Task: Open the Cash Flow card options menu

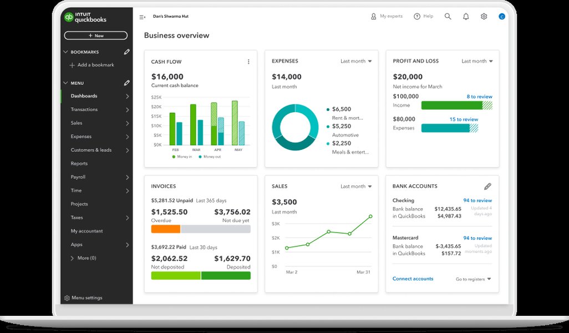Action: pos(248,61)
